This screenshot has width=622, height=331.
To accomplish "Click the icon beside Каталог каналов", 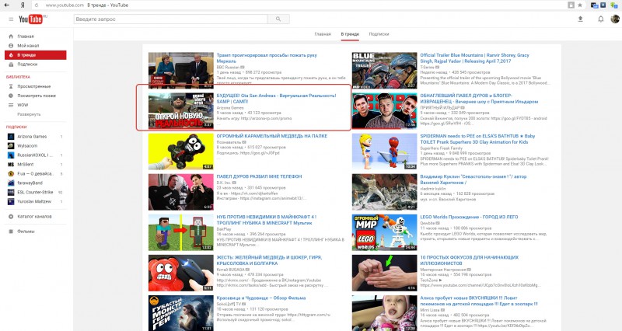I will tap(11, 217).
